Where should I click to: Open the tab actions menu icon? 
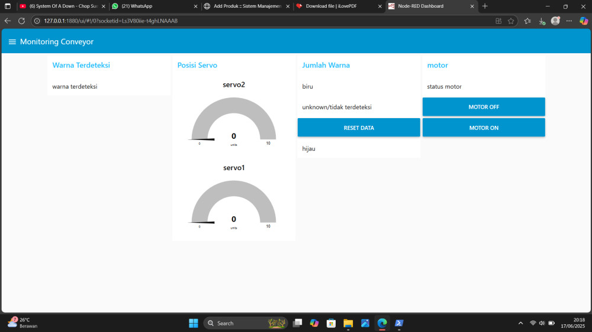coord(8,6)
